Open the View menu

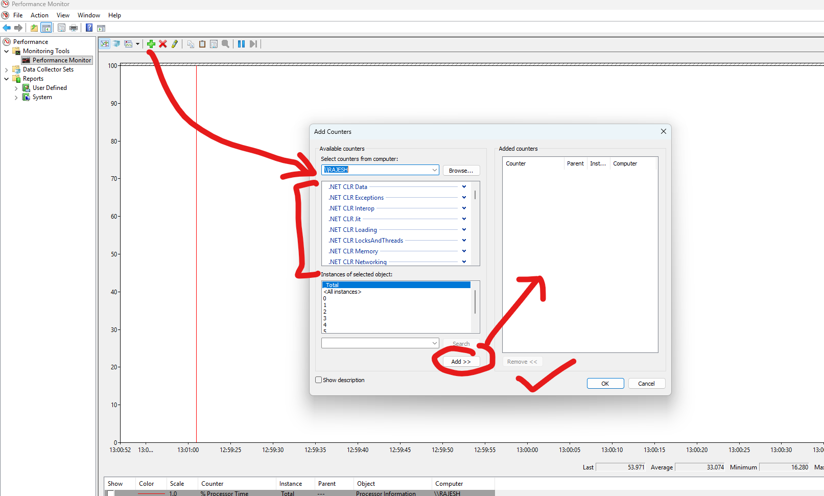[63, 15]
